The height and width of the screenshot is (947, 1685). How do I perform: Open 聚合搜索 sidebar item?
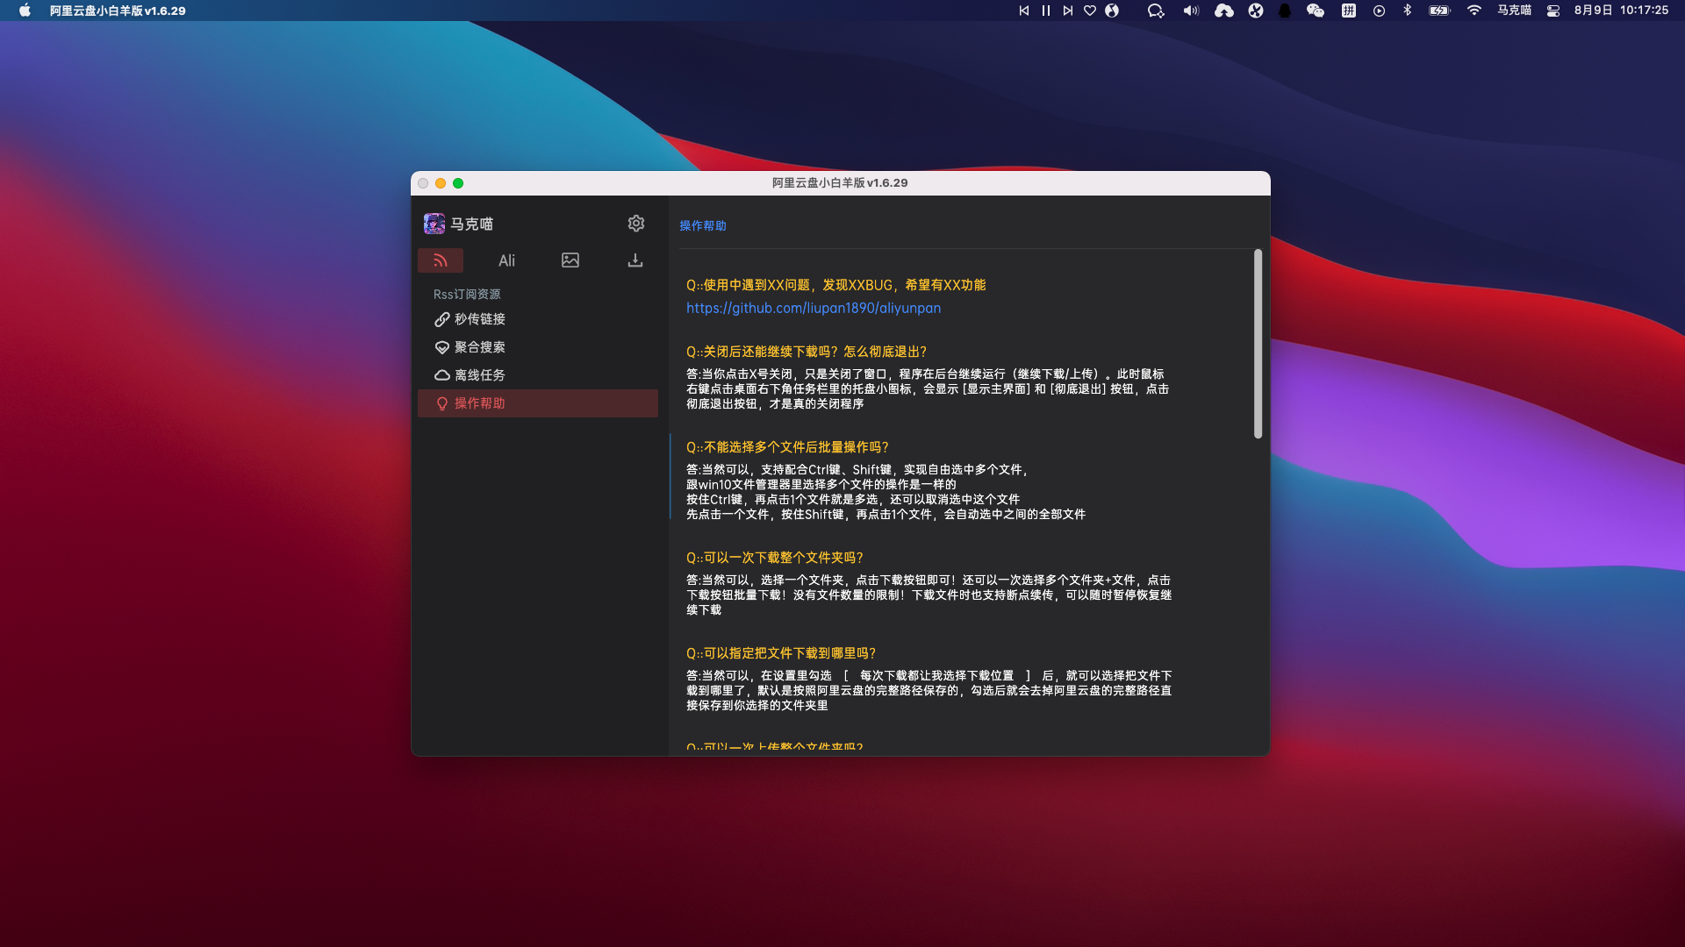click(x=479, y=347)
